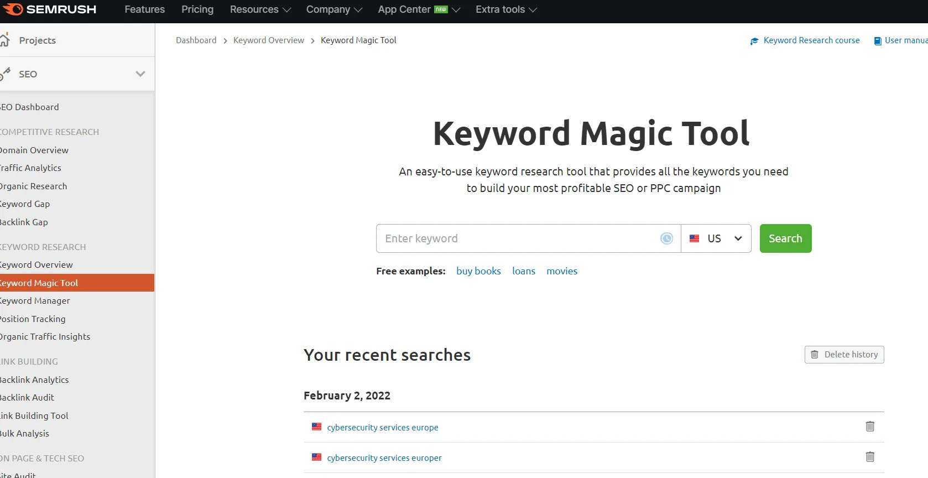Open the Projects home icon

[x=4, y=40]
